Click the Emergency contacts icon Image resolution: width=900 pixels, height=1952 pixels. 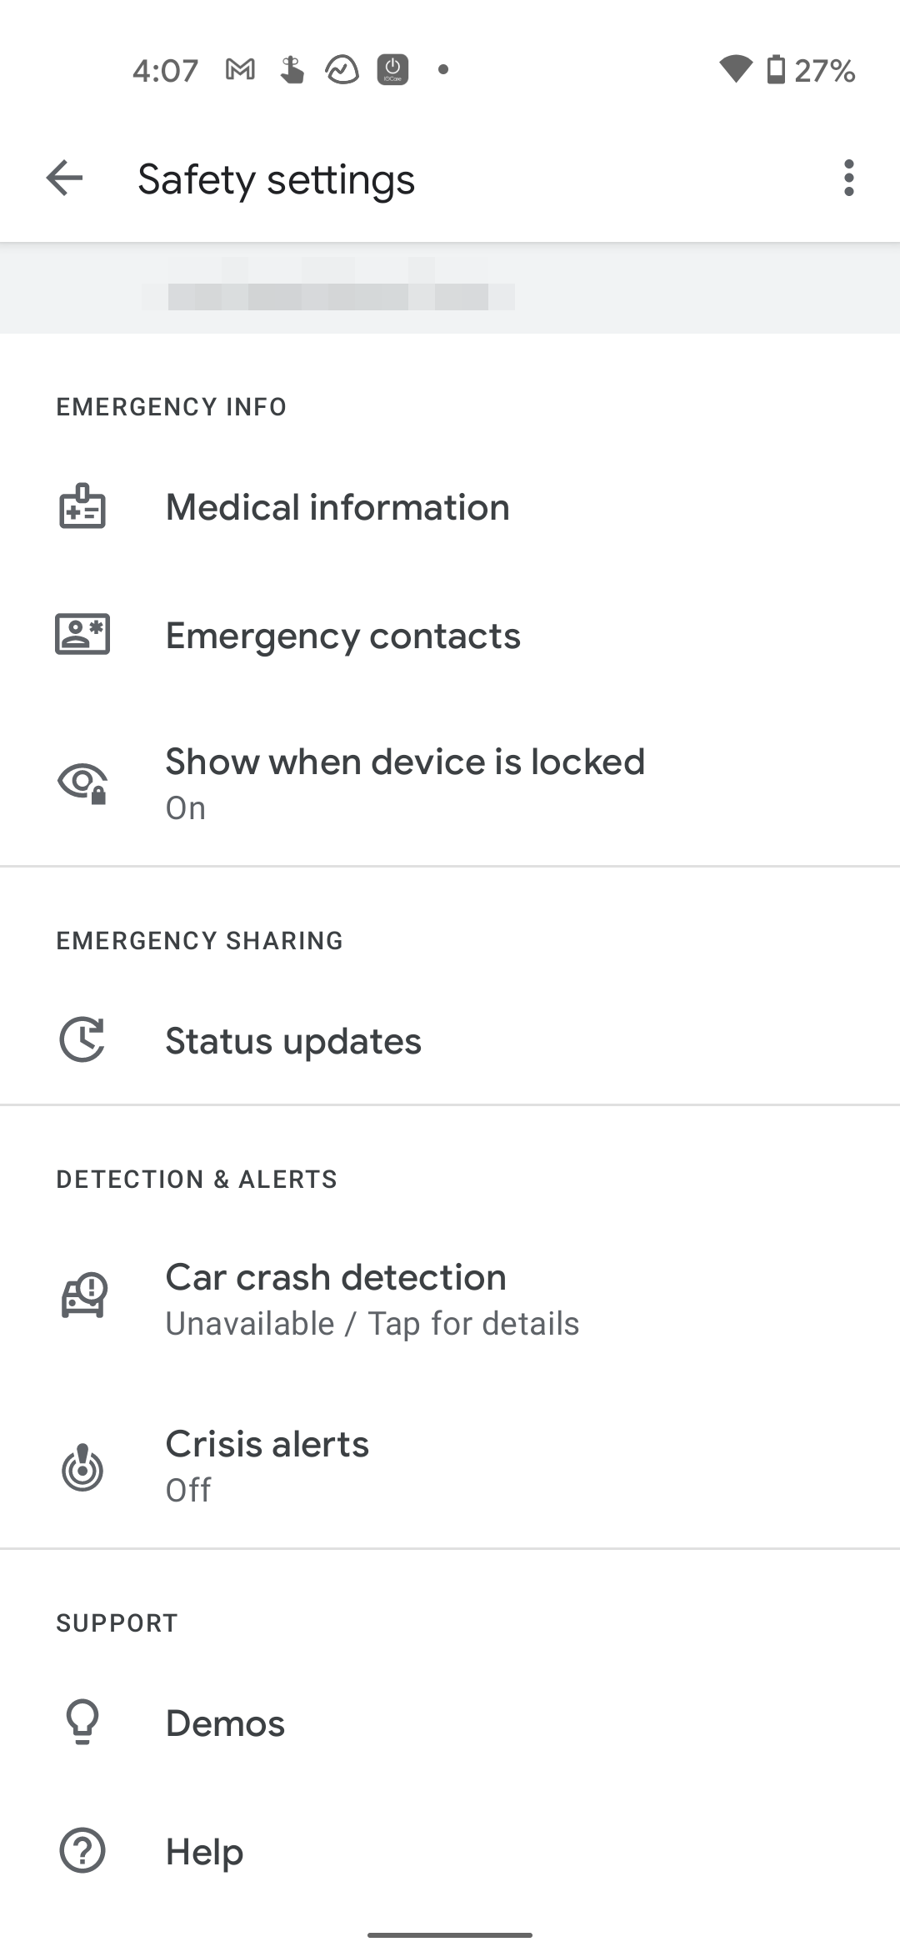pos(82,634)
